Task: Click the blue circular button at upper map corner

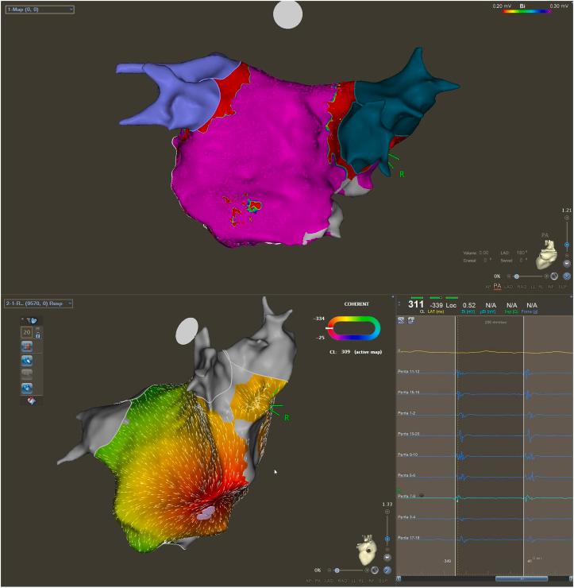Action: point(567,275)
